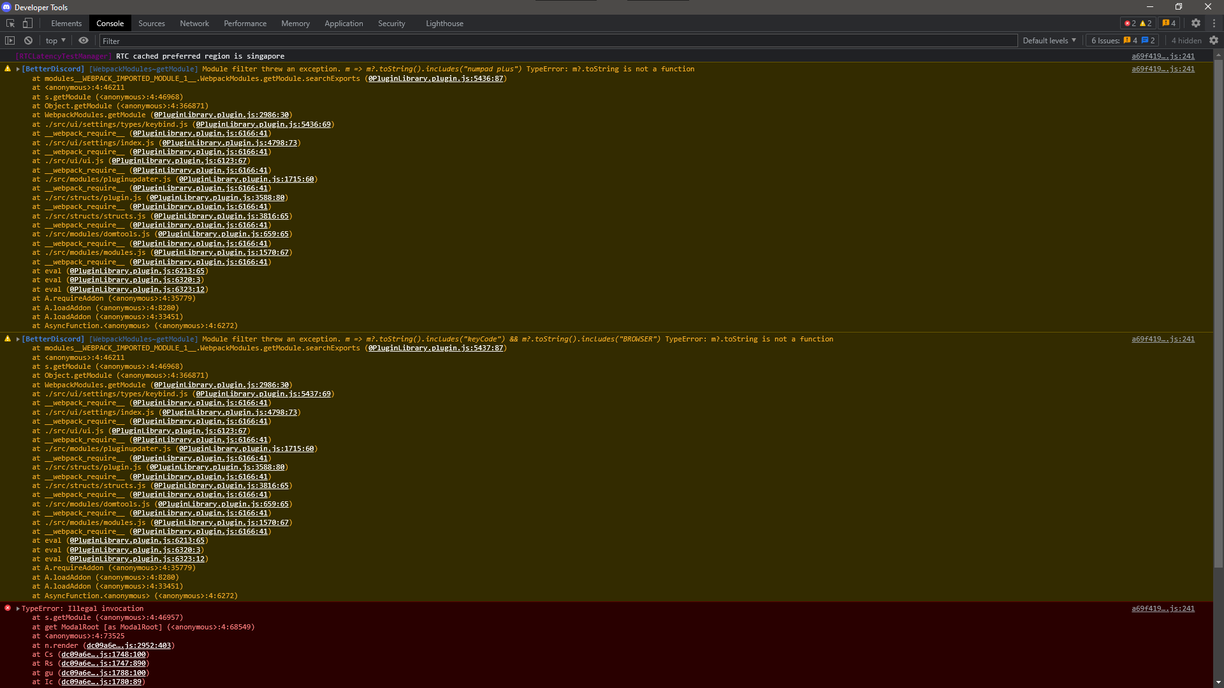
Task: Switch to the Performance tab
Action: pyautogui.click(x=245, y=24)
